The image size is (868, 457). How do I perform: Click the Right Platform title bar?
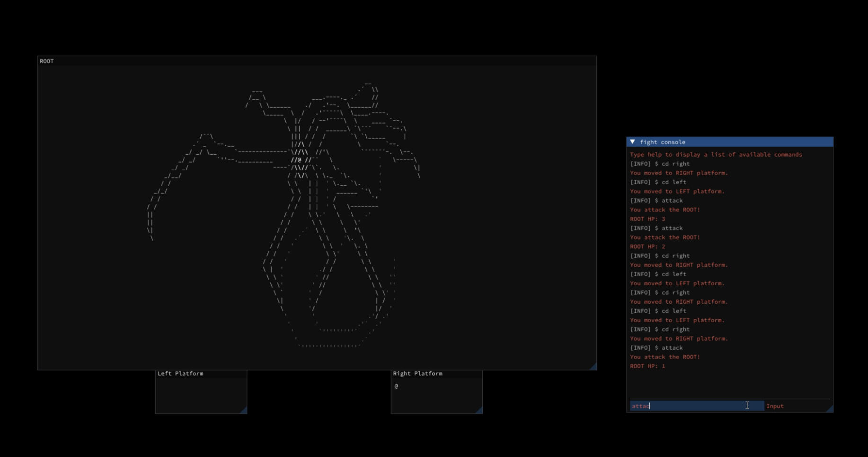(x=436, y=374)
